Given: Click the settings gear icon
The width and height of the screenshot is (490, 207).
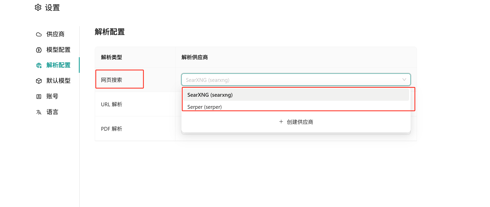Looking at the screenshot, I should 38,8.
